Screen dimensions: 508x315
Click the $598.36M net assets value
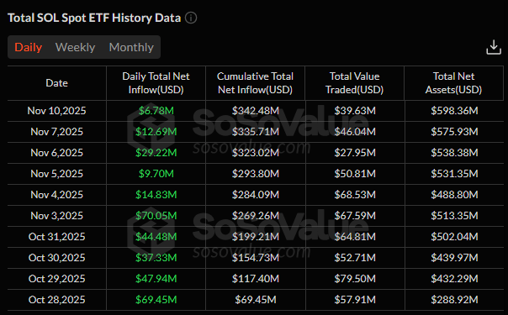454,111
